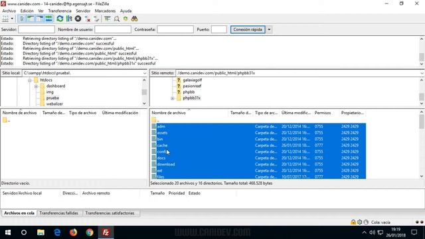This screenshot has width=425, height=239.
Task: Open the Transferencia menu
Action: click(x=60, y=11)
